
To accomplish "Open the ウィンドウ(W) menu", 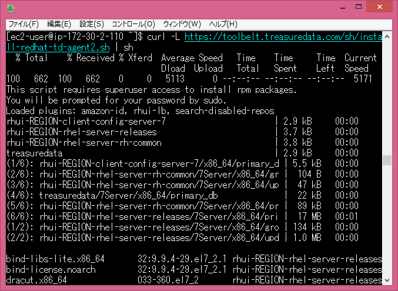I will [x=182, y=24].
